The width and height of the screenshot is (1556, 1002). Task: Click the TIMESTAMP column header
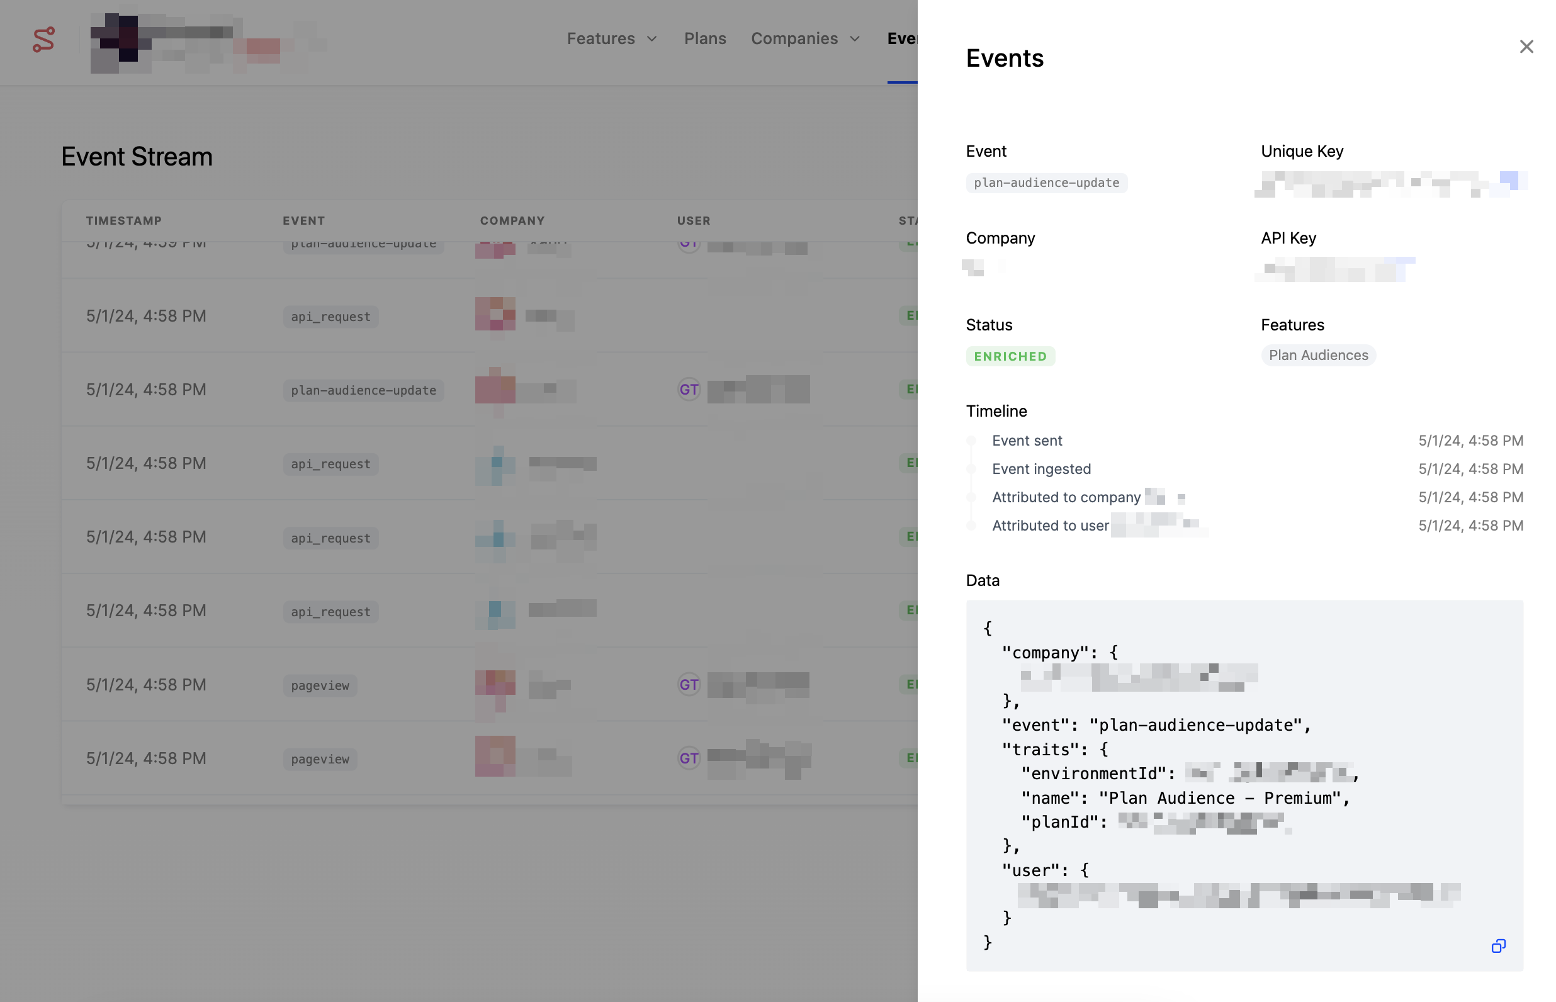coord(124,220)
